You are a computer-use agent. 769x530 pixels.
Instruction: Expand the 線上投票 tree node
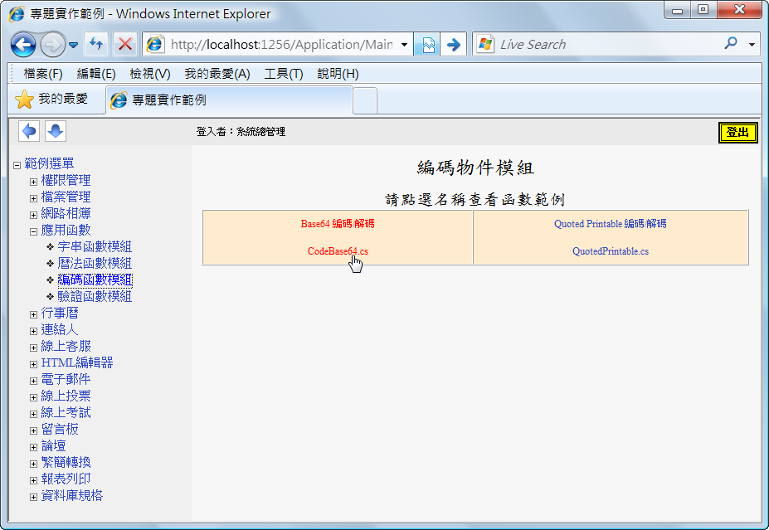pyautogui.click(x=33, y=397)
